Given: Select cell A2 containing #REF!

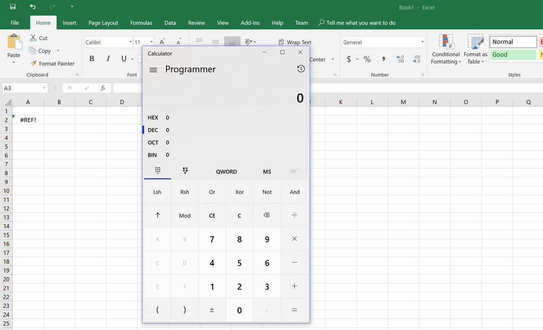Looking at the screenshot, I should [x=28, y=120].
